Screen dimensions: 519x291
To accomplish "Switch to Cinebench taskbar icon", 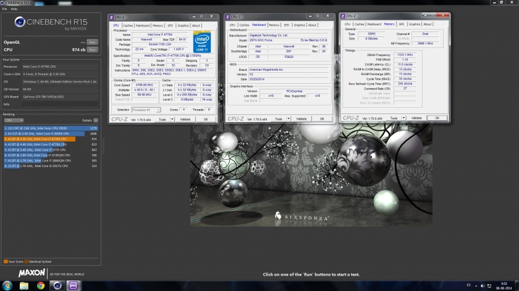I will [x=57, y=285].
